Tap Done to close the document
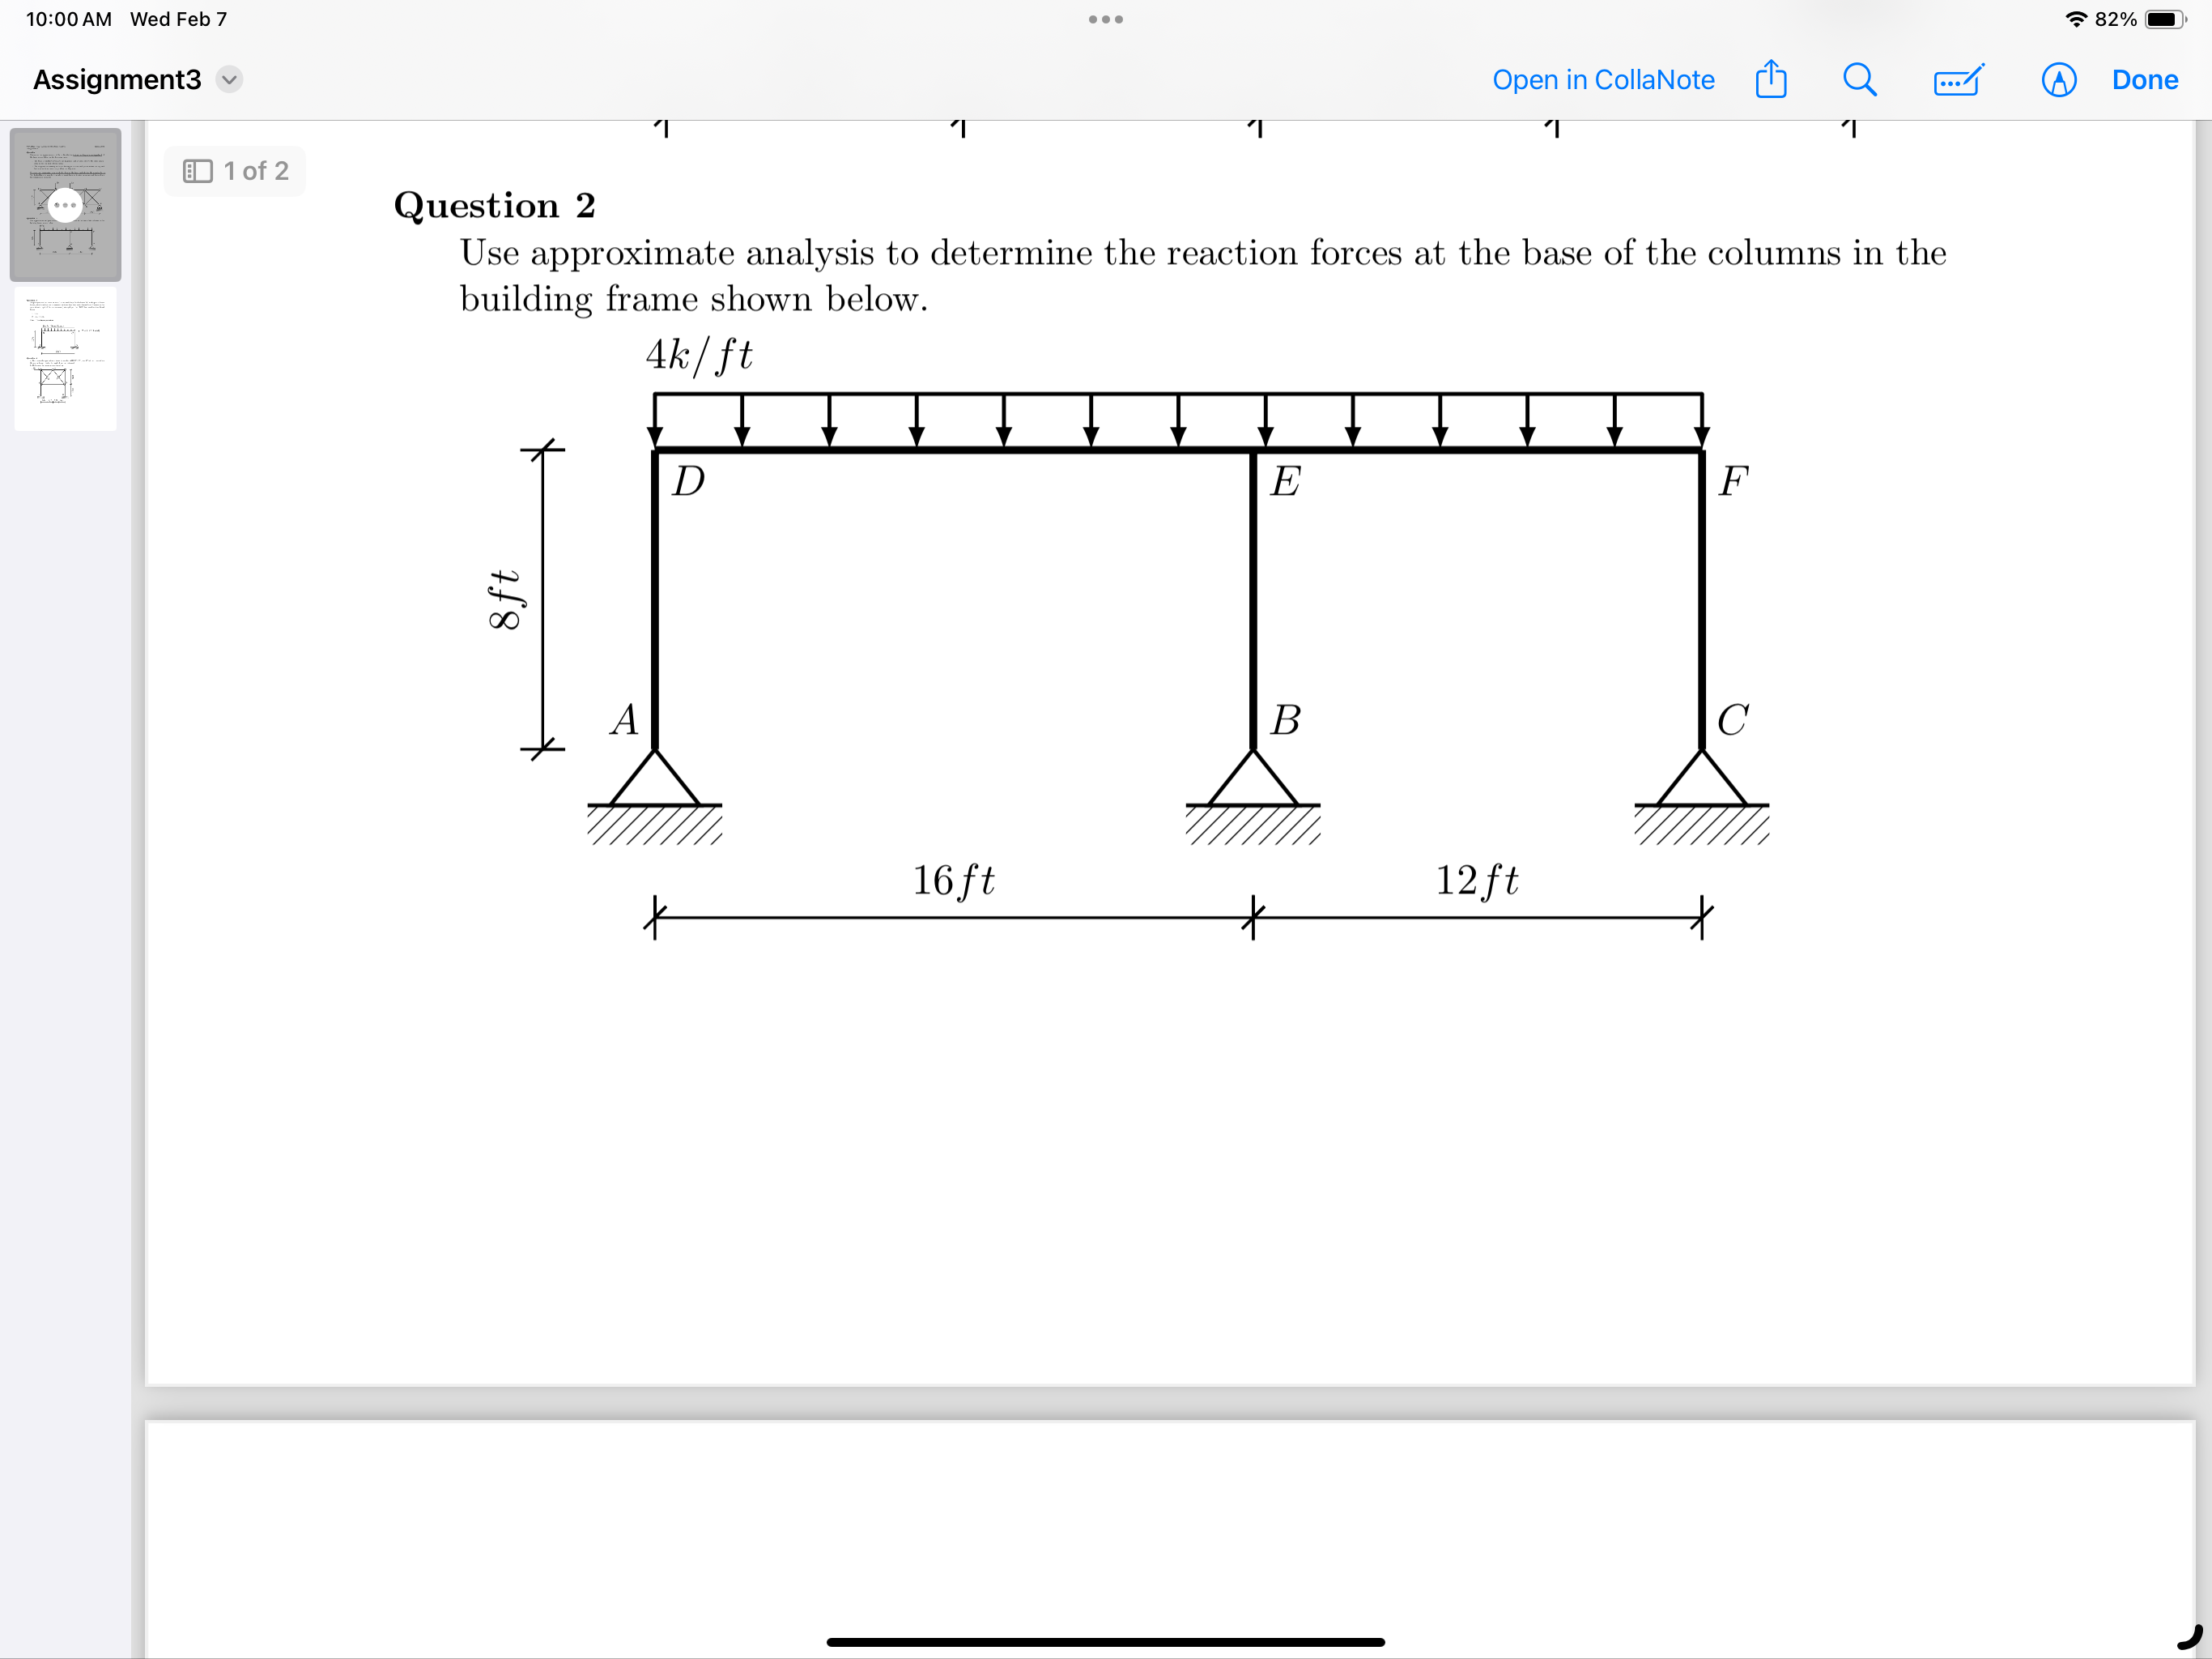The height and width of the screenshot is (1659, 2212). tap(2144, 80)
